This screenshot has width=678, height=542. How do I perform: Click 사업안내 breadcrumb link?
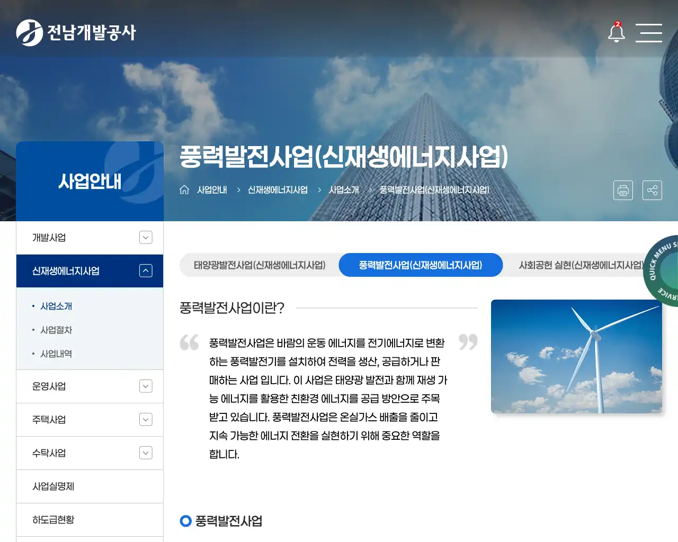pyautogui.click(x=212, y=189)
